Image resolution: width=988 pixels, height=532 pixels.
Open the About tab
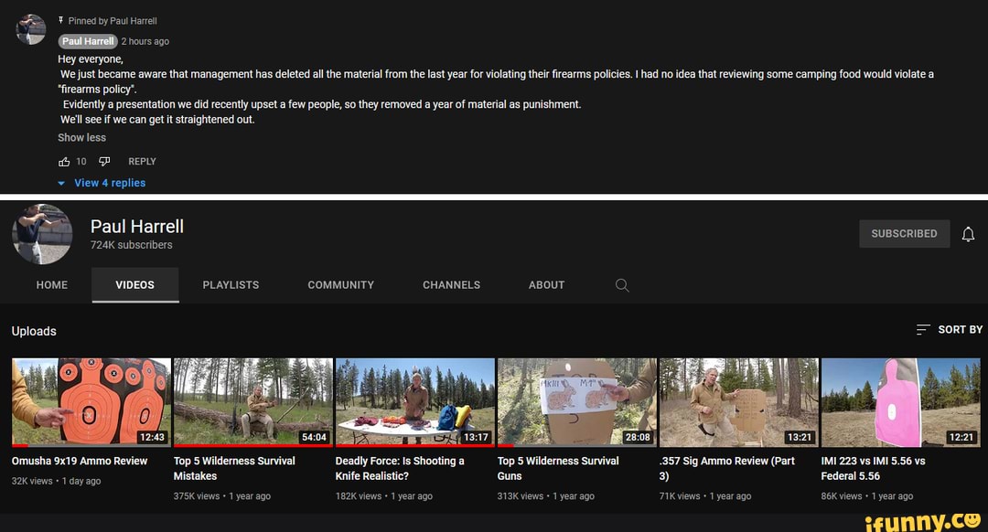tap(546, 285)
